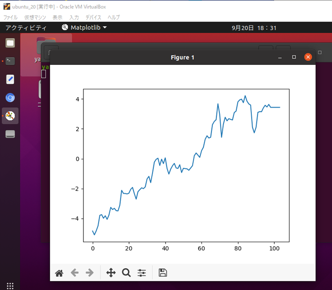Launch the Chromium browser from the dock
332x290 pixels.
10,98
